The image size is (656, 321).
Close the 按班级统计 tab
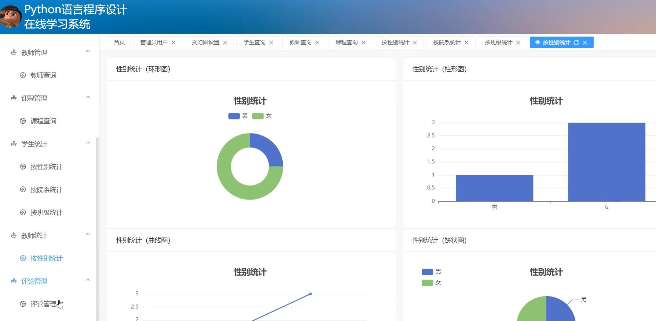(518, 42)
